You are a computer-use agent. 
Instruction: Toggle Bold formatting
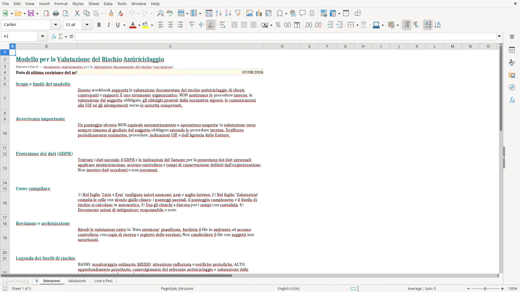tap(99, 25)
